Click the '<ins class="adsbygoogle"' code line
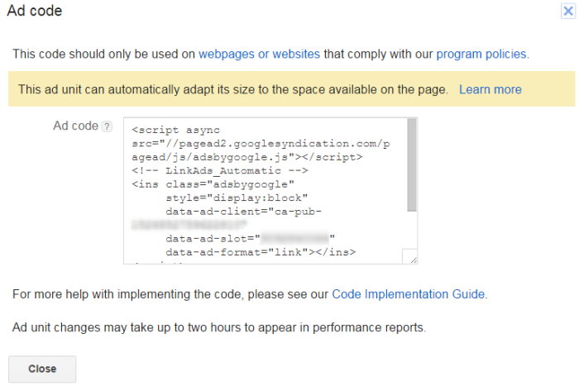 213,184
